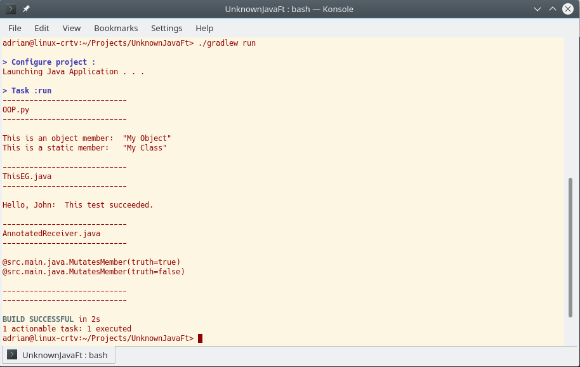Click '1 actionable task: 1 executed' line
Viewport: 580px width, 367px height.
(67, 328)
